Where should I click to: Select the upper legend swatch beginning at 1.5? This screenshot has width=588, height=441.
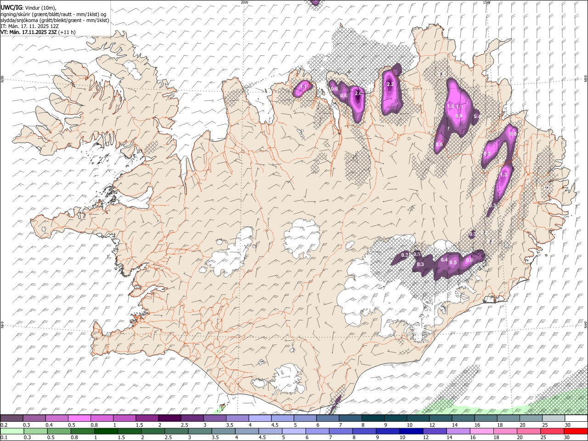point(147,418)
